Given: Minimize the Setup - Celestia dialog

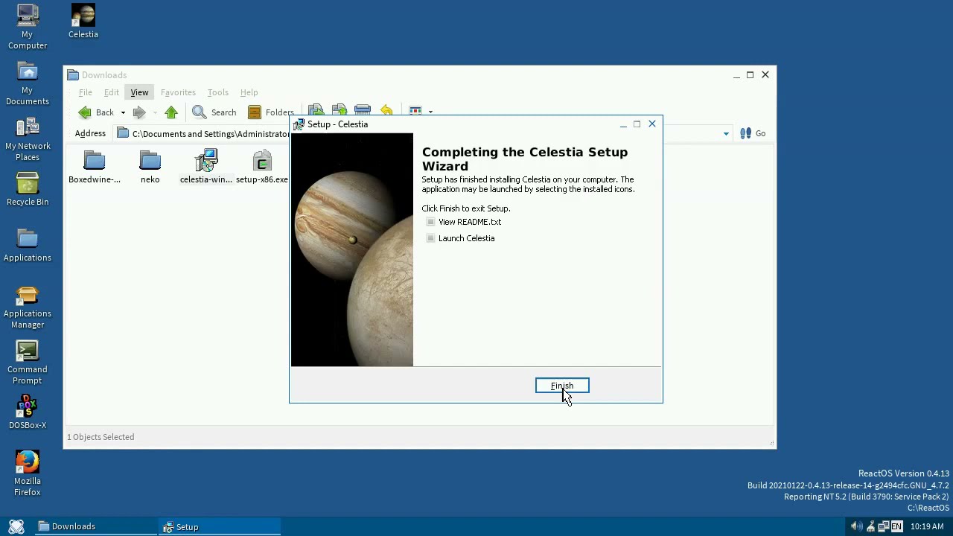Looking at the screenshot, I should point(623,124).
